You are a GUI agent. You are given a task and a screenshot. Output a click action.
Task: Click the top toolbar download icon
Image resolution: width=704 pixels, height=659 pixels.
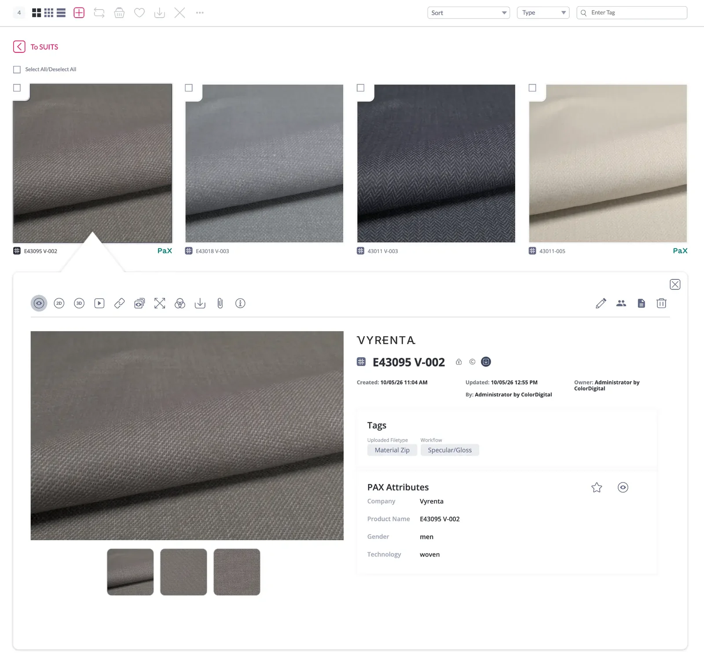coord(160,13)
